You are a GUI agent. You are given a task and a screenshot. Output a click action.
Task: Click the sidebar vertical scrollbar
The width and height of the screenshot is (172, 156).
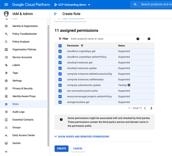pyautogui.click(x=48, y=85)
